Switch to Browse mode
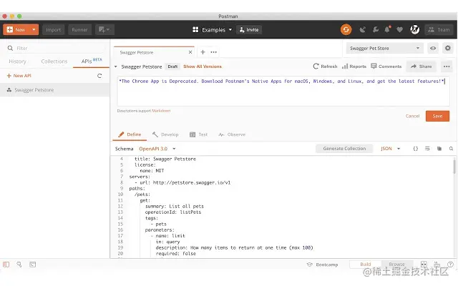This screenshot has width=458, height=286. pos(396,264)
